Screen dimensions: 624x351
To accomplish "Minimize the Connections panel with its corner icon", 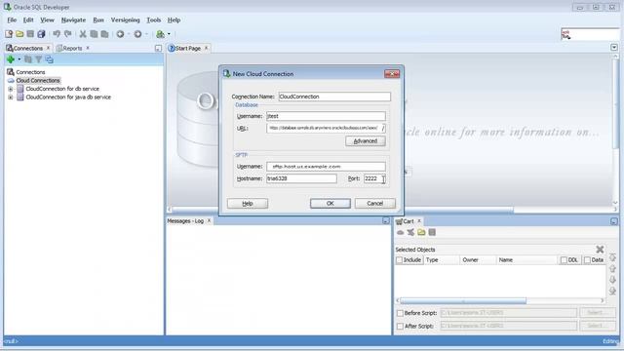I will click(158, 48).
